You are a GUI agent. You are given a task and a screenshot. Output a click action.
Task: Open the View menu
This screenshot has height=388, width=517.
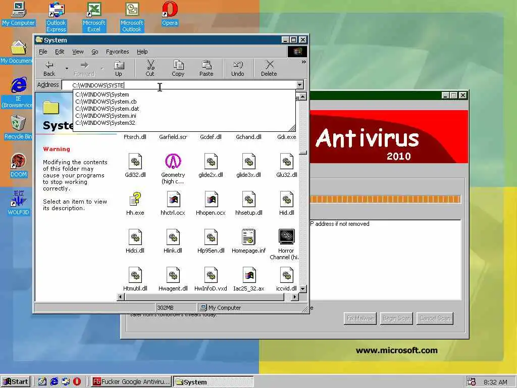78,52
